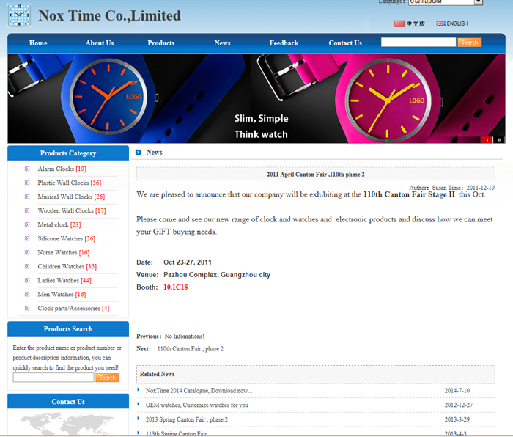
Task: Click the arrow bullet before NoxTime 2014 Catalogue
Action: point(139,389)
